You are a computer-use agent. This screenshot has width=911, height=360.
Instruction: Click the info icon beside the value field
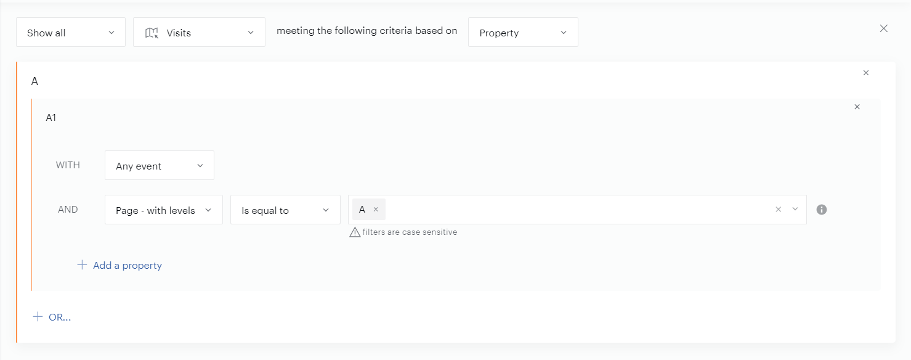point(821,210)
